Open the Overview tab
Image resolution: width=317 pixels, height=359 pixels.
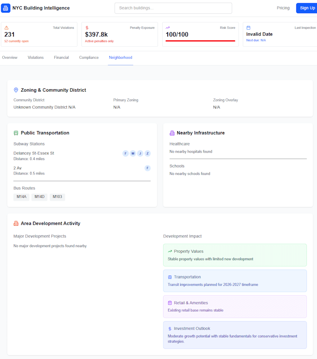(10, 57)
